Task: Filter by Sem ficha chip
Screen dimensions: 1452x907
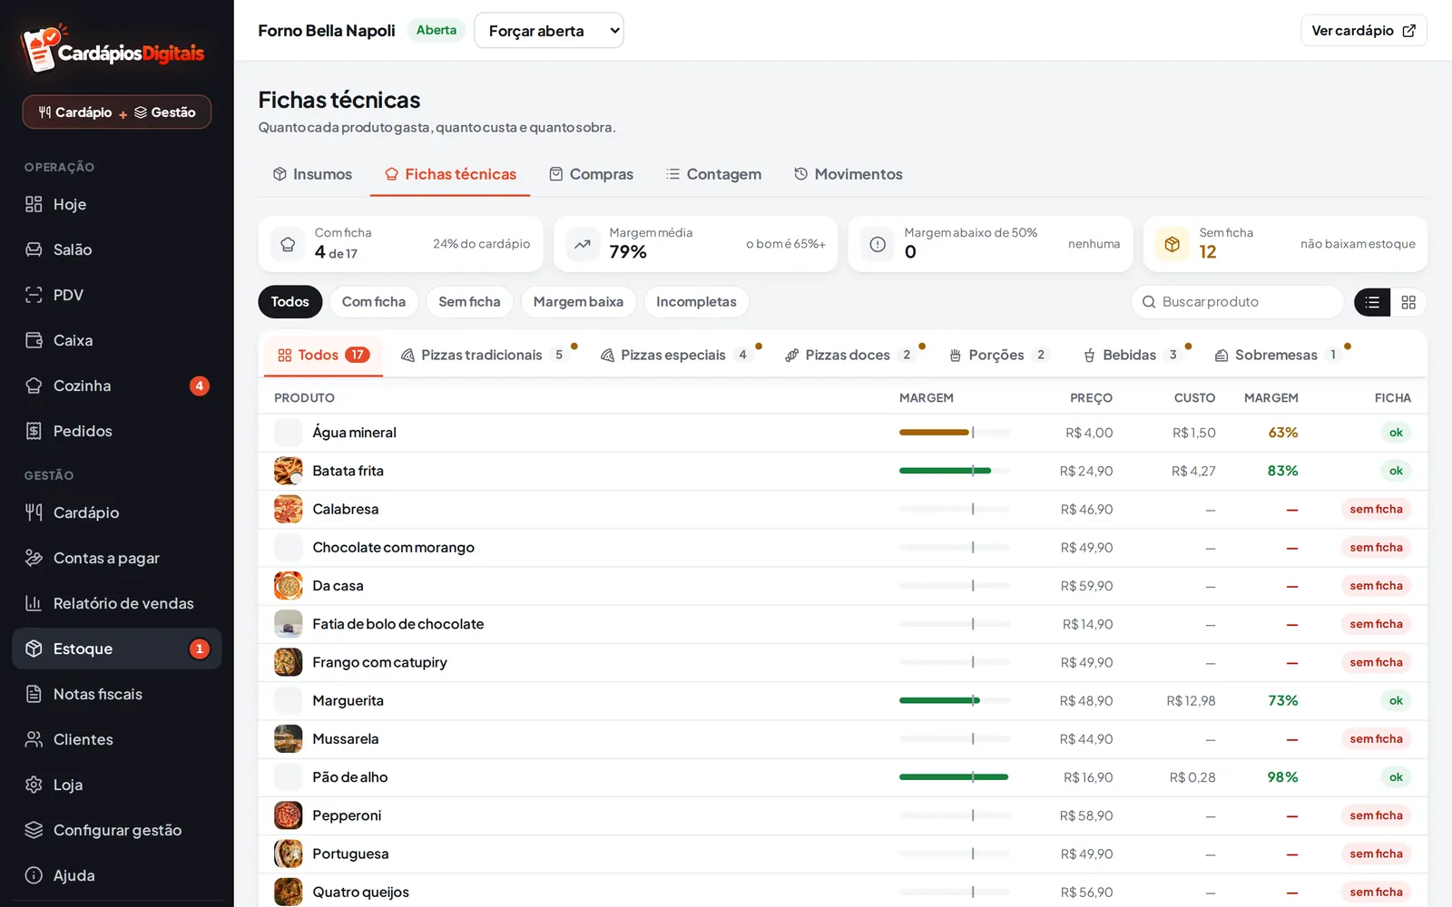Action: point(469,302)
